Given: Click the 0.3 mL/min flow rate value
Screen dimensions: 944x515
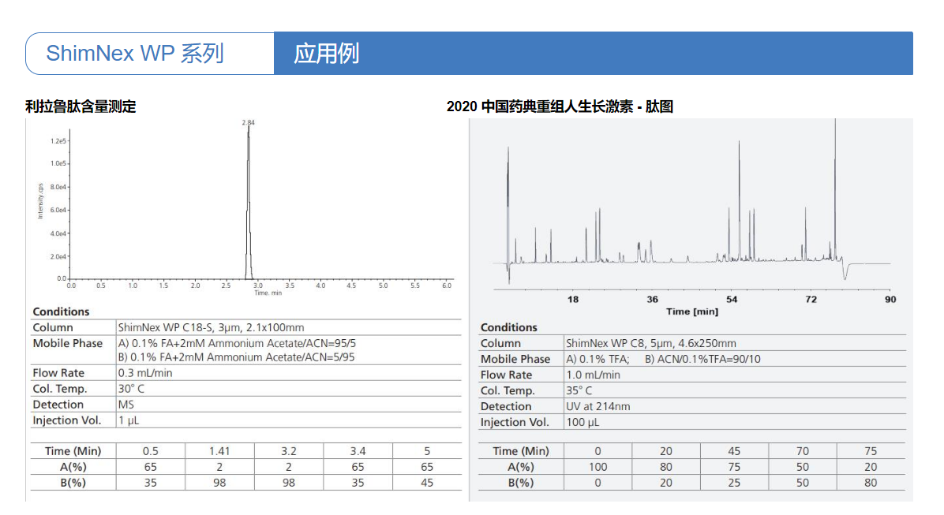Looking at the screenshot, I should coord(145,373).
